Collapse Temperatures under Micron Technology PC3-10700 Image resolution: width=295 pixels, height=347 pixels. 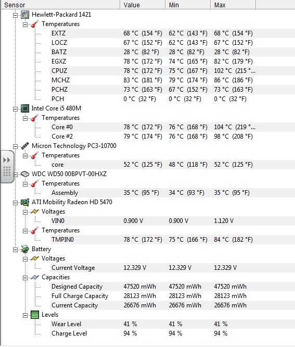point(25,156)
